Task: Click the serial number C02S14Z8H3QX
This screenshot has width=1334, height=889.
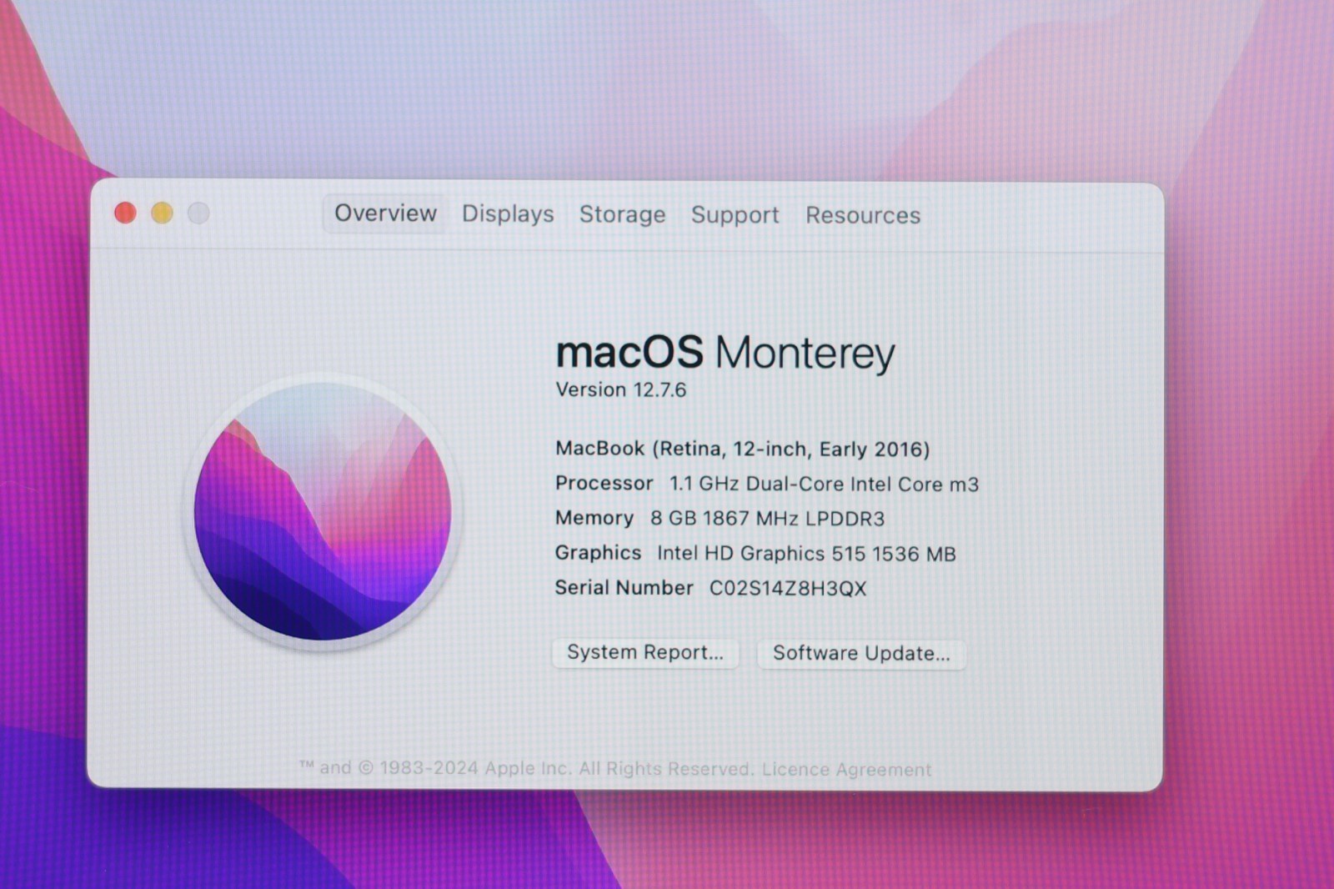Action: 787,589
